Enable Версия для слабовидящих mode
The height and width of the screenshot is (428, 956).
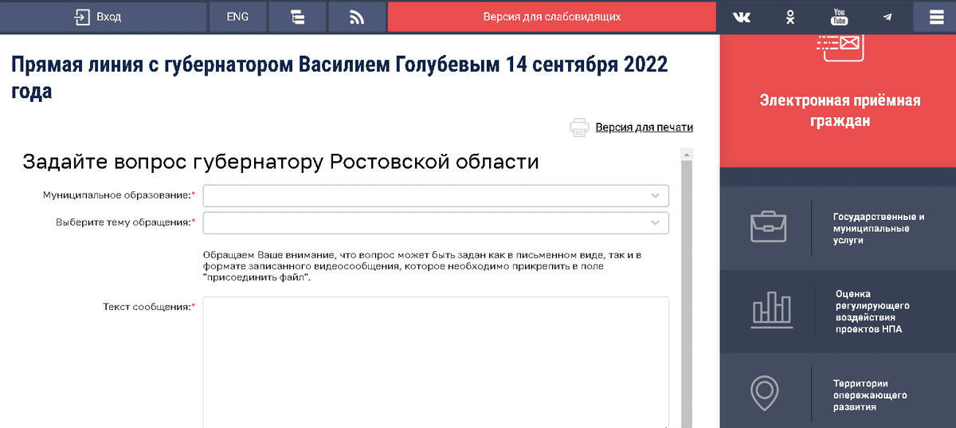551,17
